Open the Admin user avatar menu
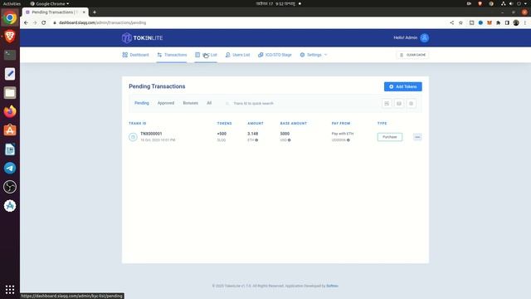The height and width of the screenshot is (299, 531). click(x=424, y=37)
